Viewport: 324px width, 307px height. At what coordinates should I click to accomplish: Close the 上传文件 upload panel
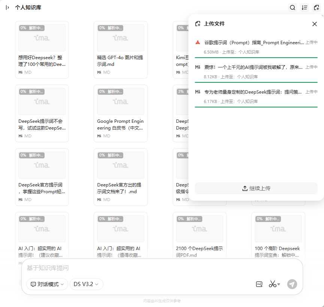(x=315, y=24)
